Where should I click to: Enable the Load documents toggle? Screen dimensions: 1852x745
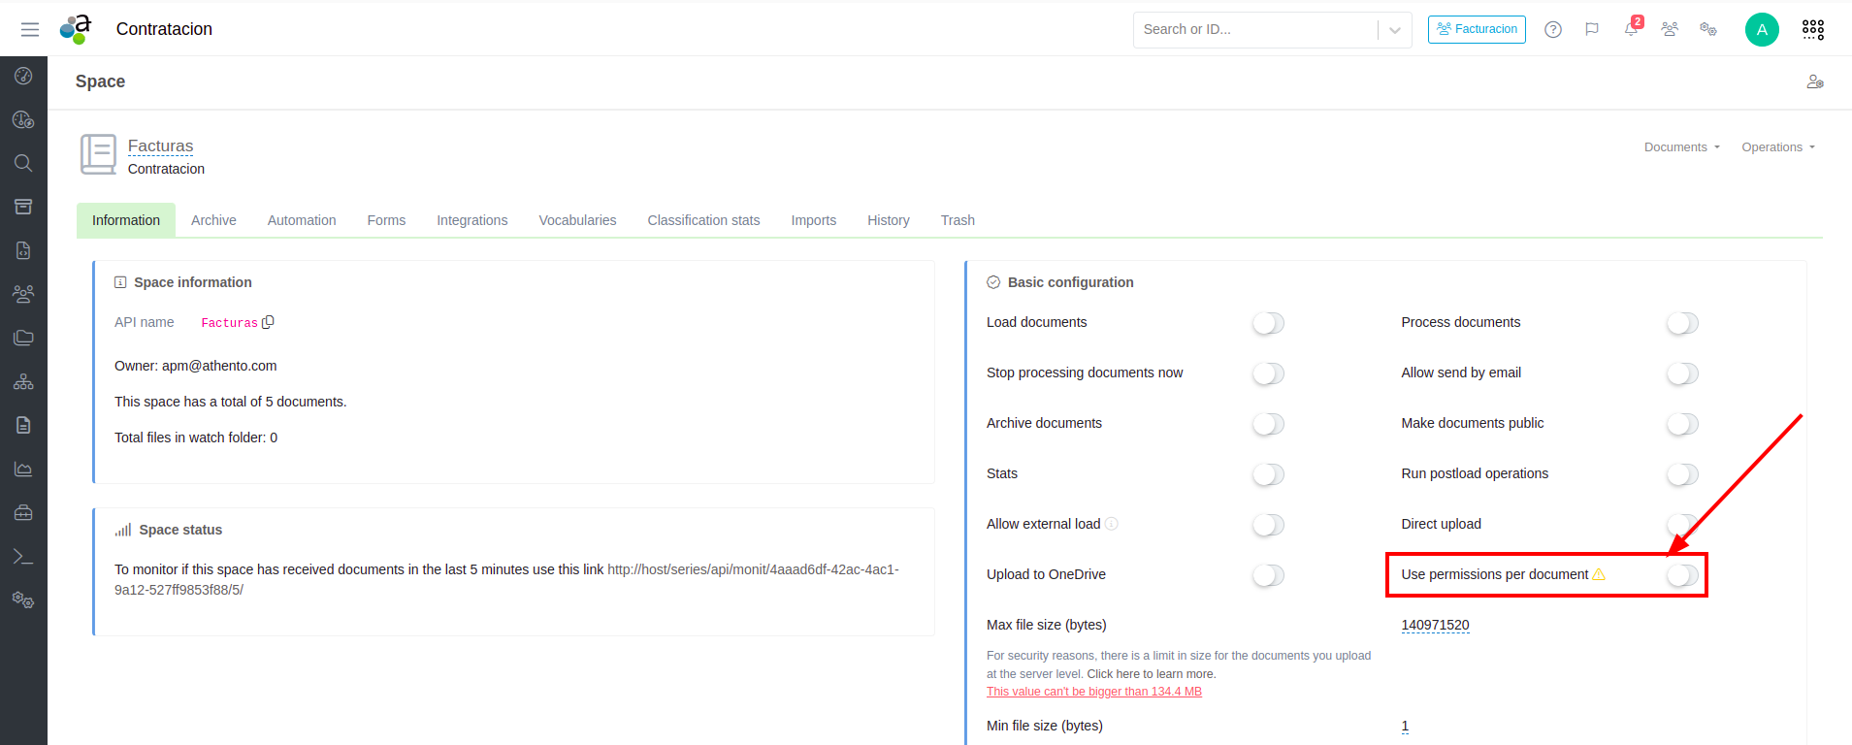pyautogui.click(x=1268, y=323)
